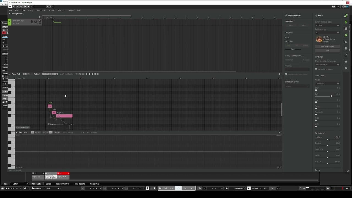Image resolution: width=352 pixels, height=198 pixels.
Task: Close the Parameters panel with X
Action: point(280,132)
